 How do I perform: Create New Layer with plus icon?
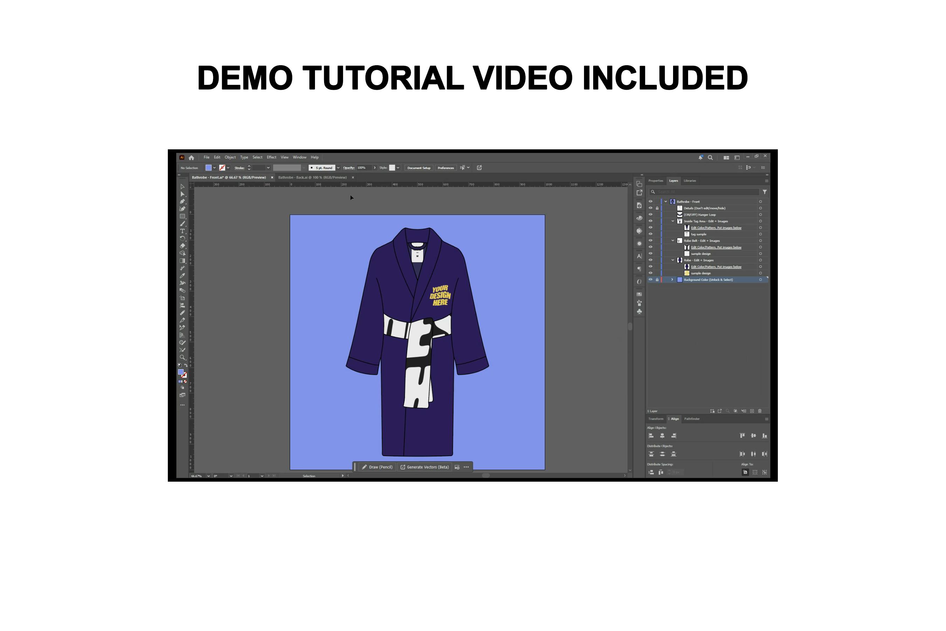click(752, 411)
